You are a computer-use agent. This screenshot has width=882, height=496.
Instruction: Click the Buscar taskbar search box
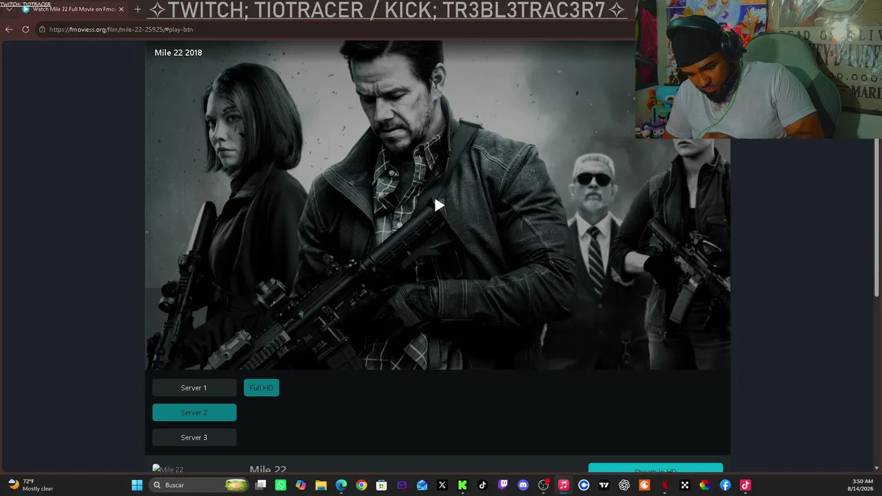coord(198,485)
